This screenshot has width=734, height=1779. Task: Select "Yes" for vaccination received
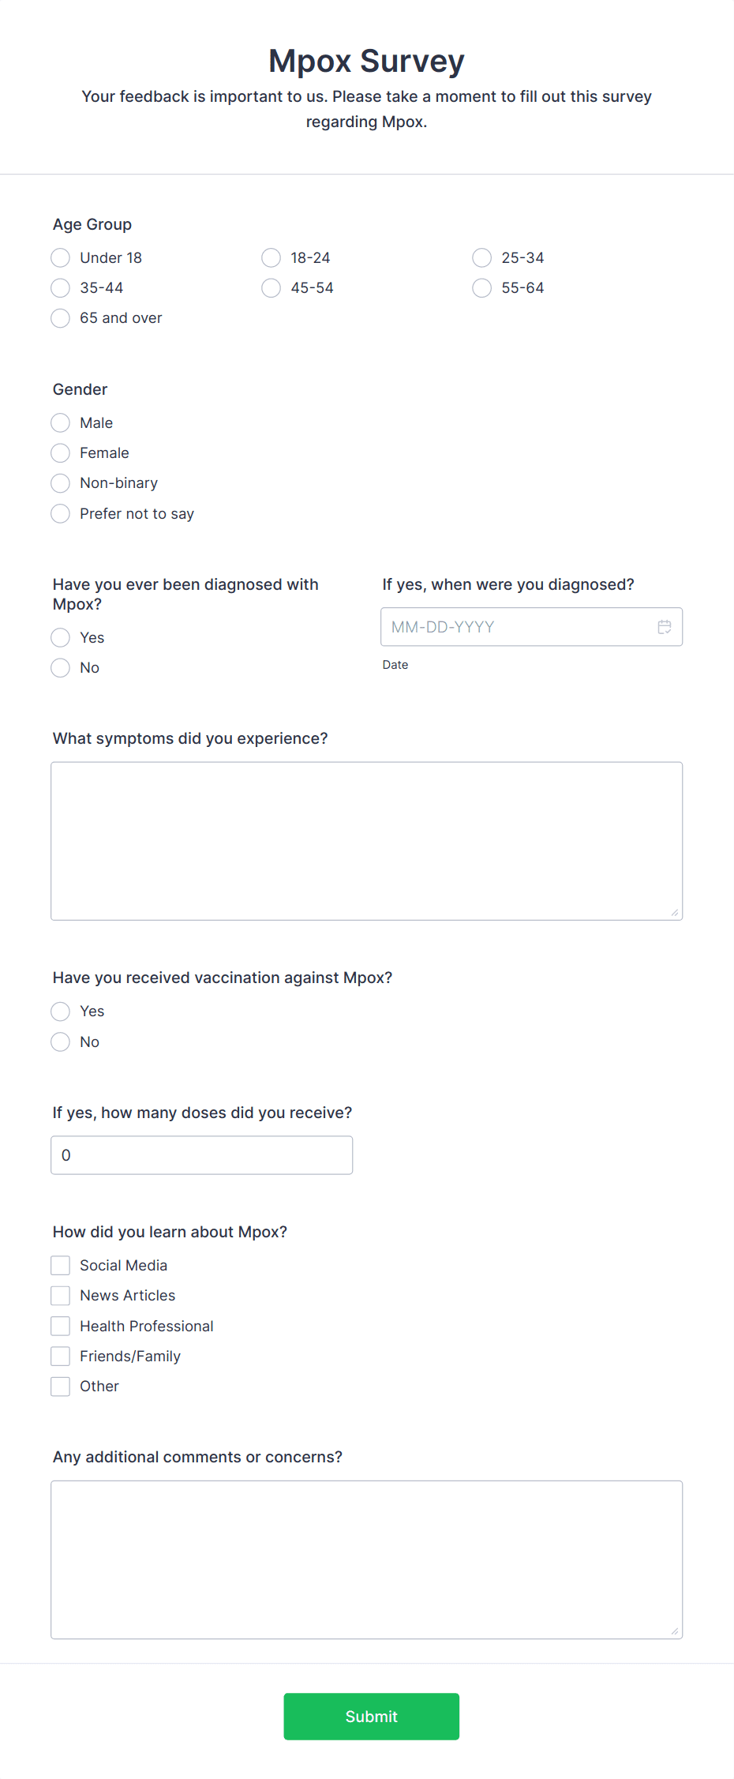coord(60,1011)
